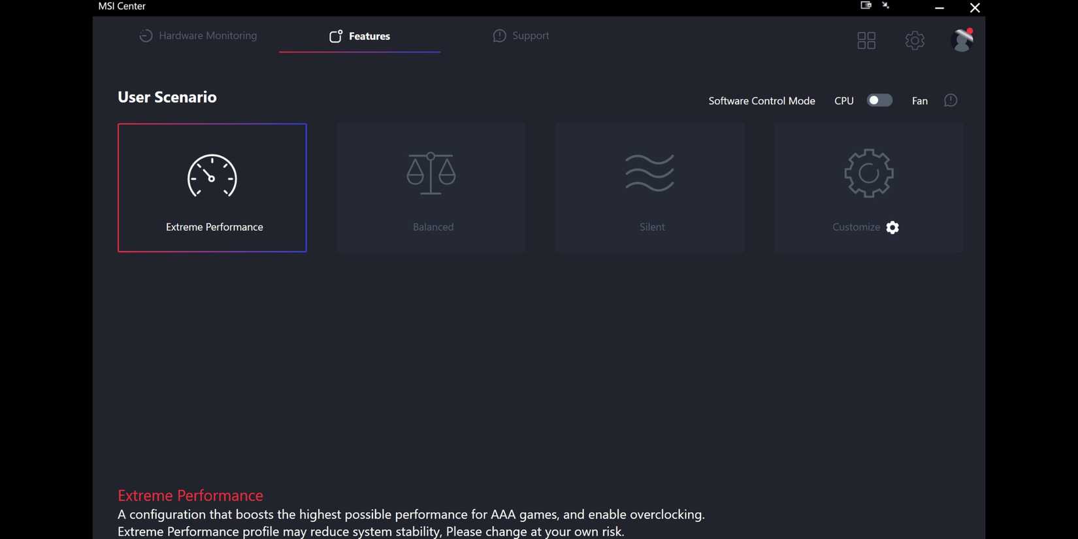Open Customize settings via small cog

tap(892, 227)
